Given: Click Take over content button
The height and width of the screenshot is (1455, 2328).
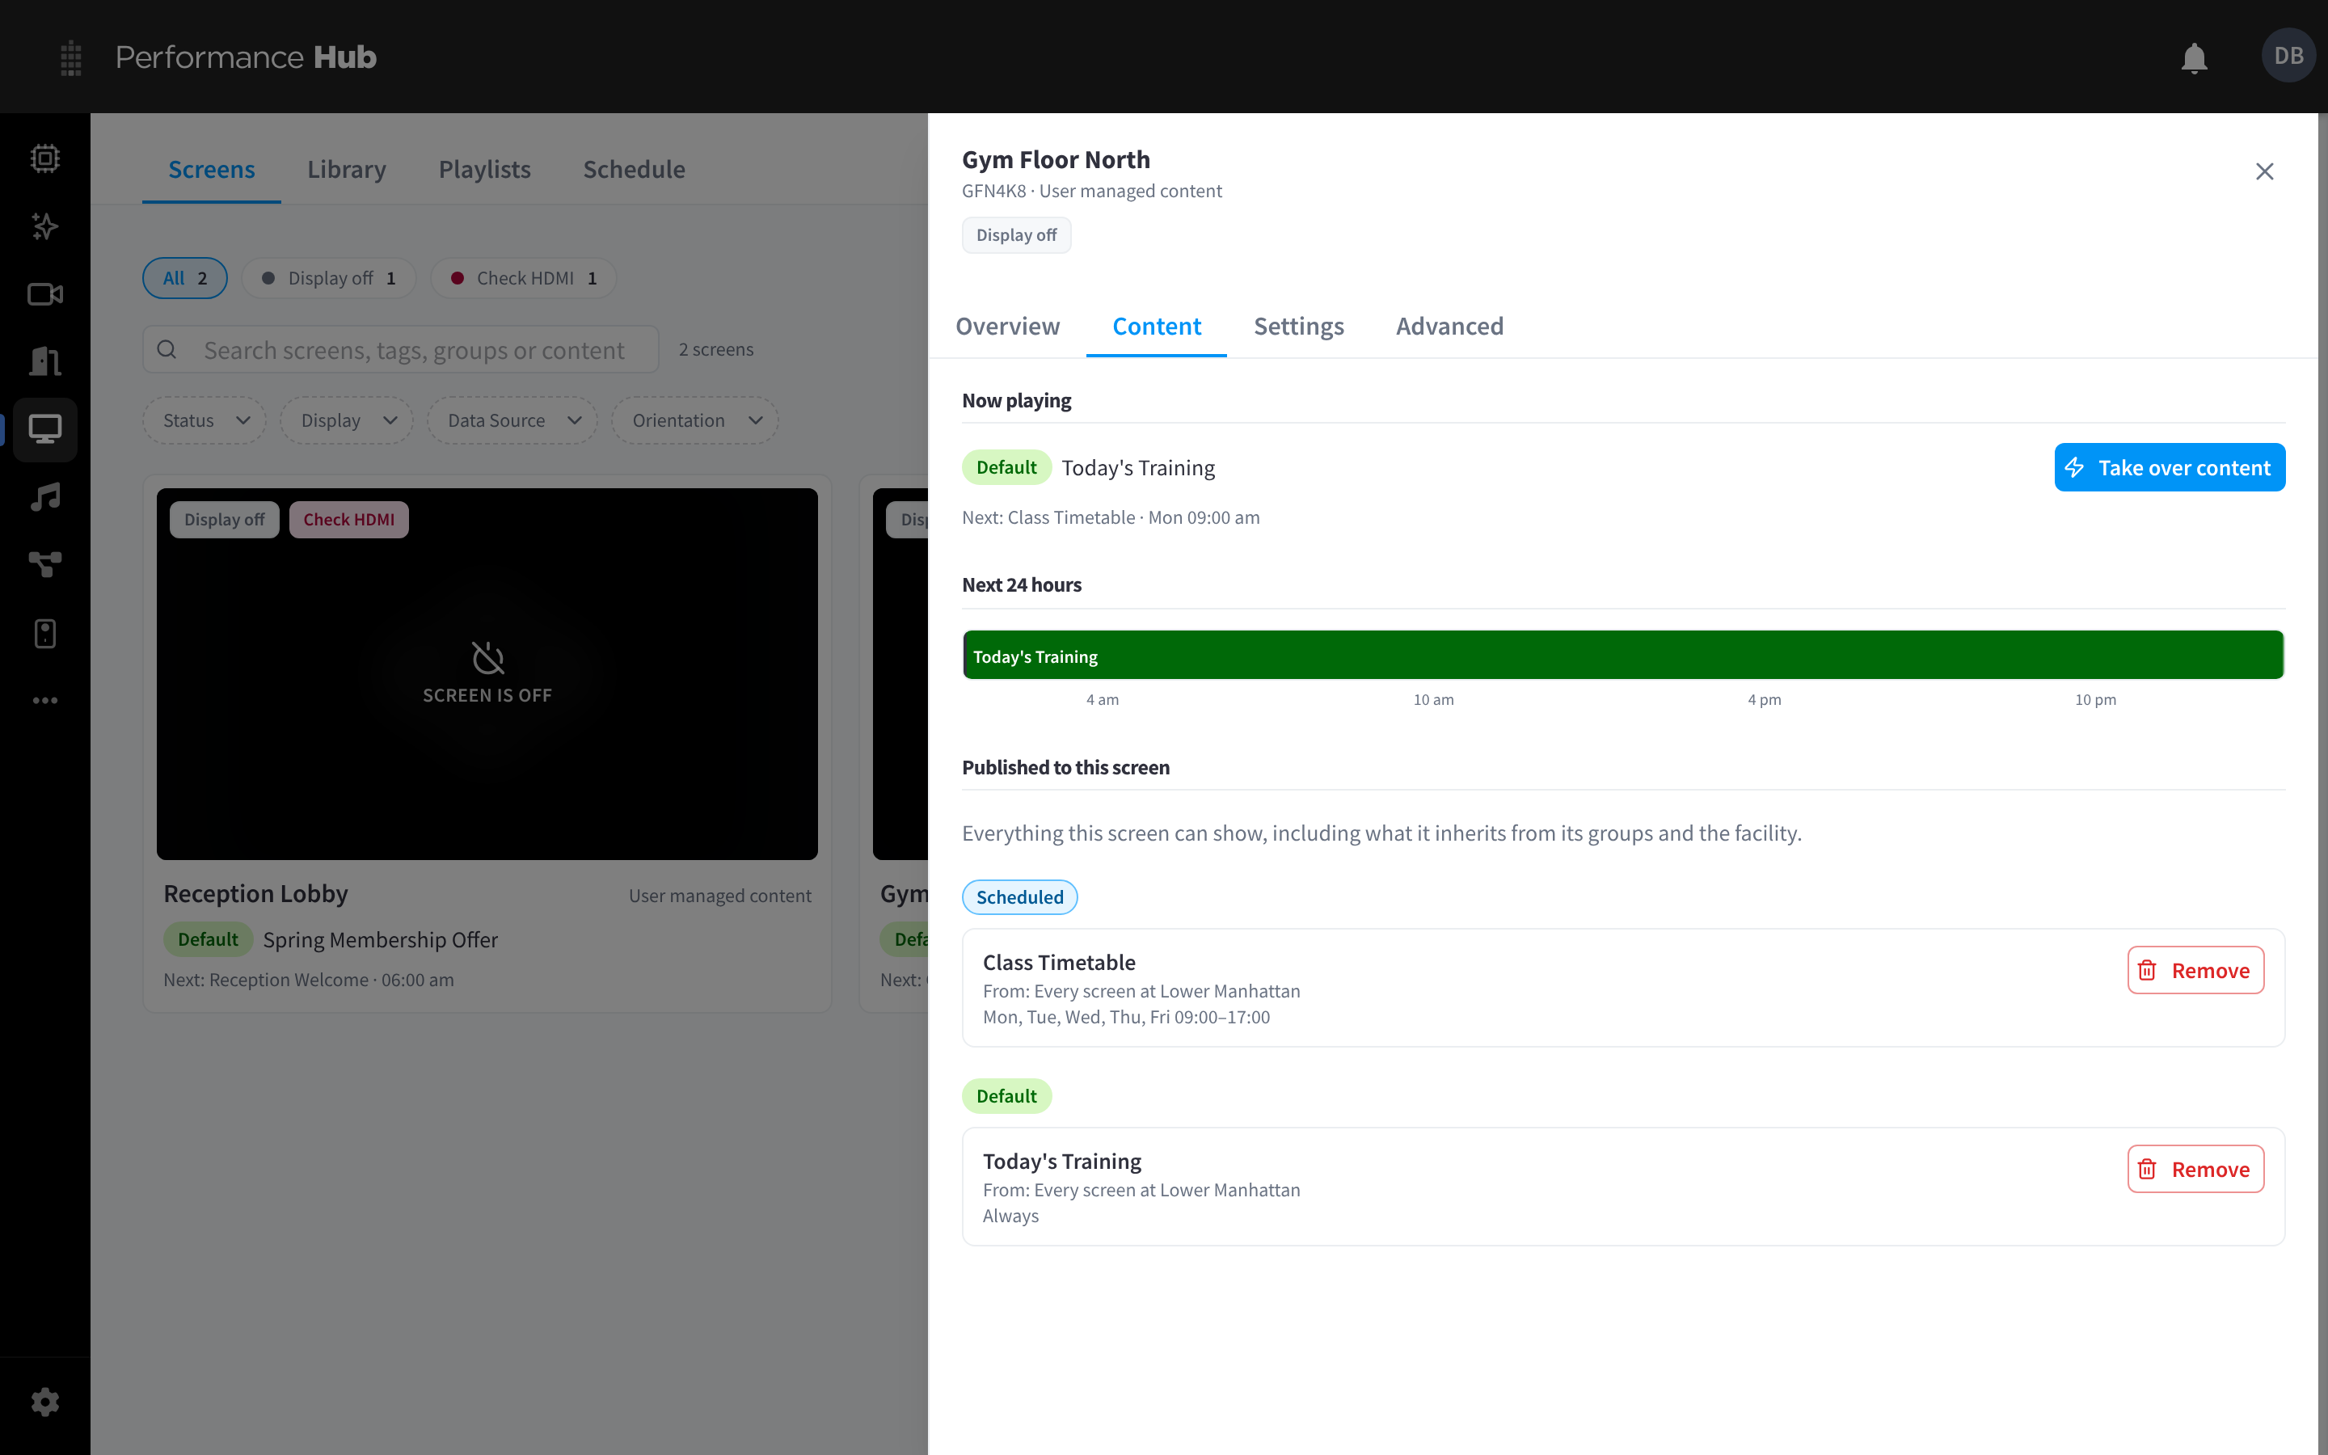Looking at the screenshot, I should pos(2170,468).
